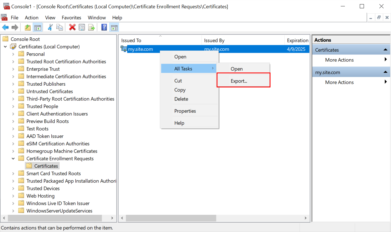Click the Copy toolbar icon
The image size is (391, 232).
(x=59, y=27)
